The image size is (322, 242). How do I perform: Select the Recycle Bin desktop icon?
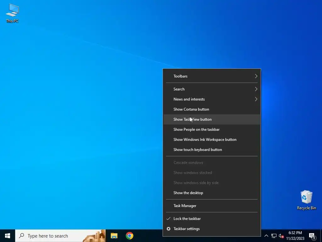click(306, 200)
